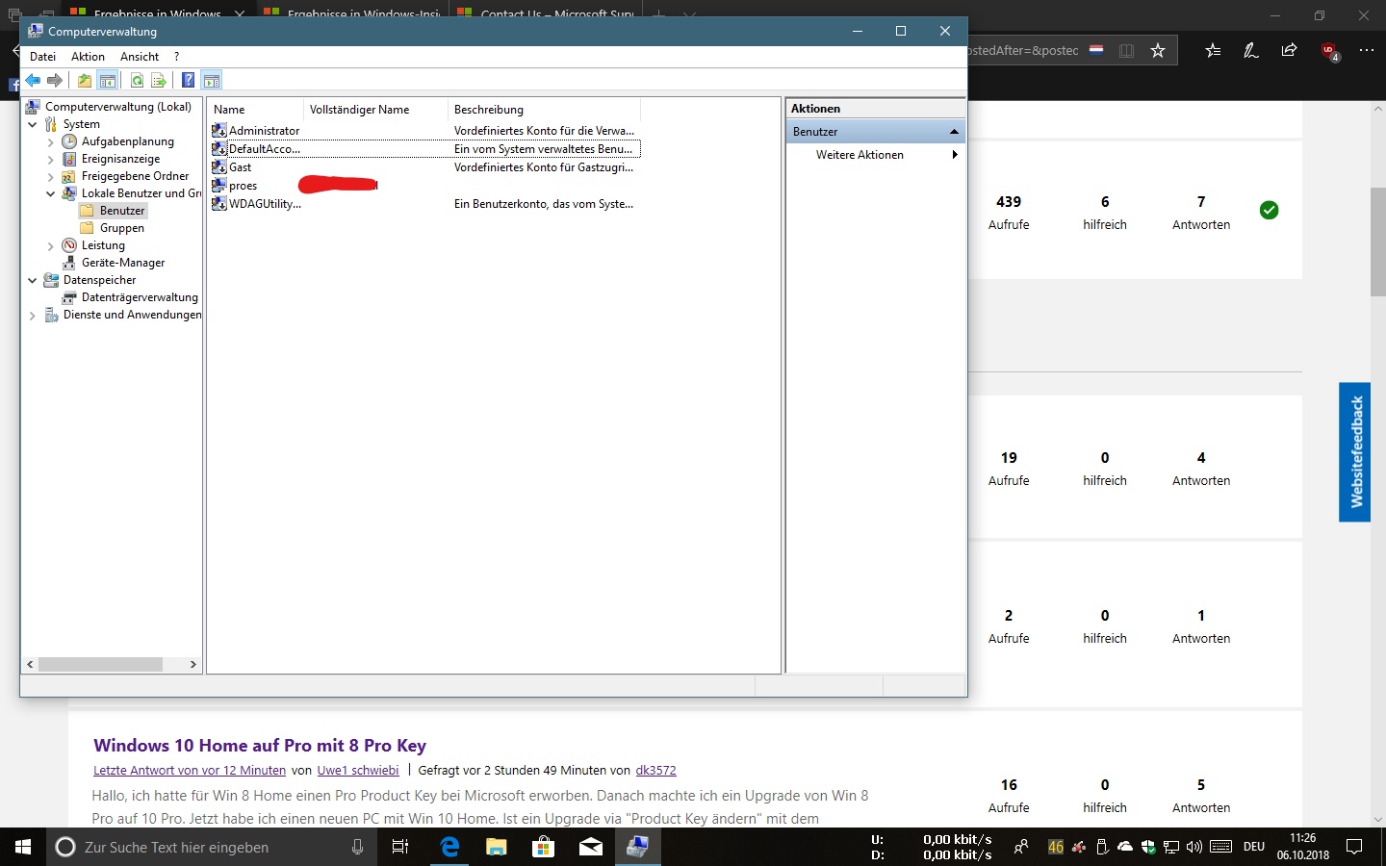Select the Gruppen folder in tree
The height and width of the screenshot is (866, 1386).
point(122,228)
